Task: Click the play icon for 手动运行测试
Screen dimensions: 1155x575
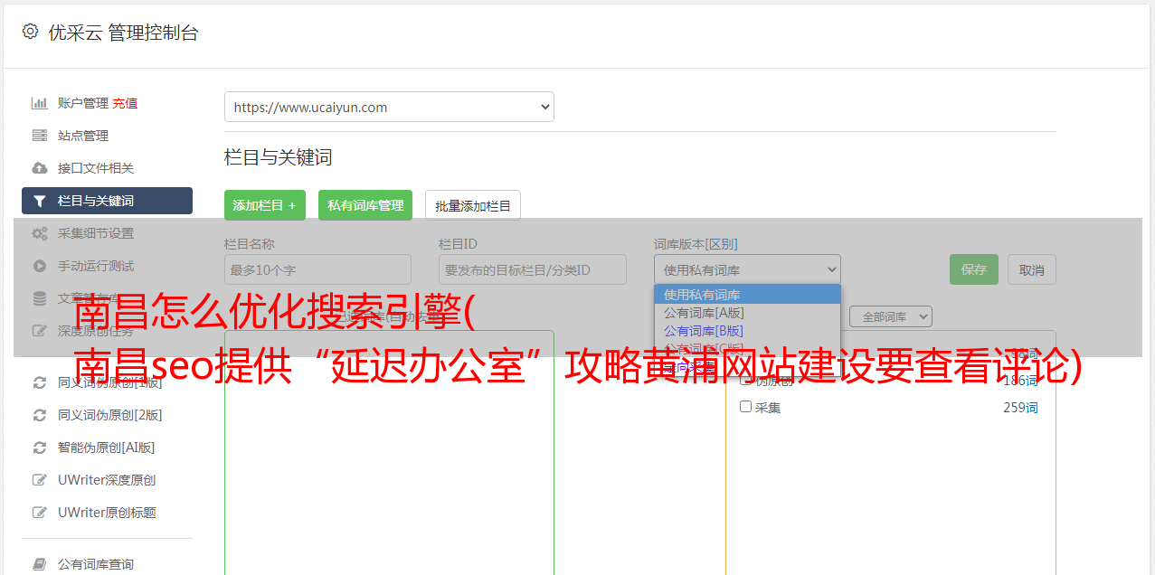Action: coord(39,266)
